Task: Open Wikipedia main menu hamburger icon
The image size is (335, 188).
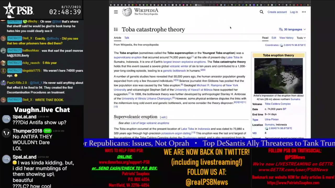Action: (x=116, y=12)
